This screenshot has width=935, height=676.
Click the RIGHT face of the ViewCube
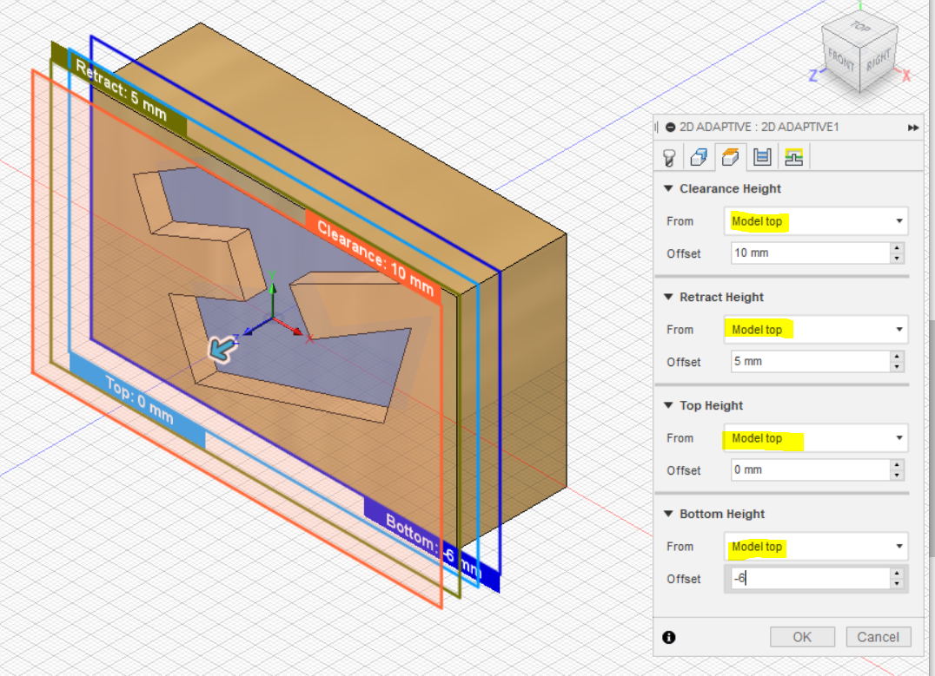point(878,61)
